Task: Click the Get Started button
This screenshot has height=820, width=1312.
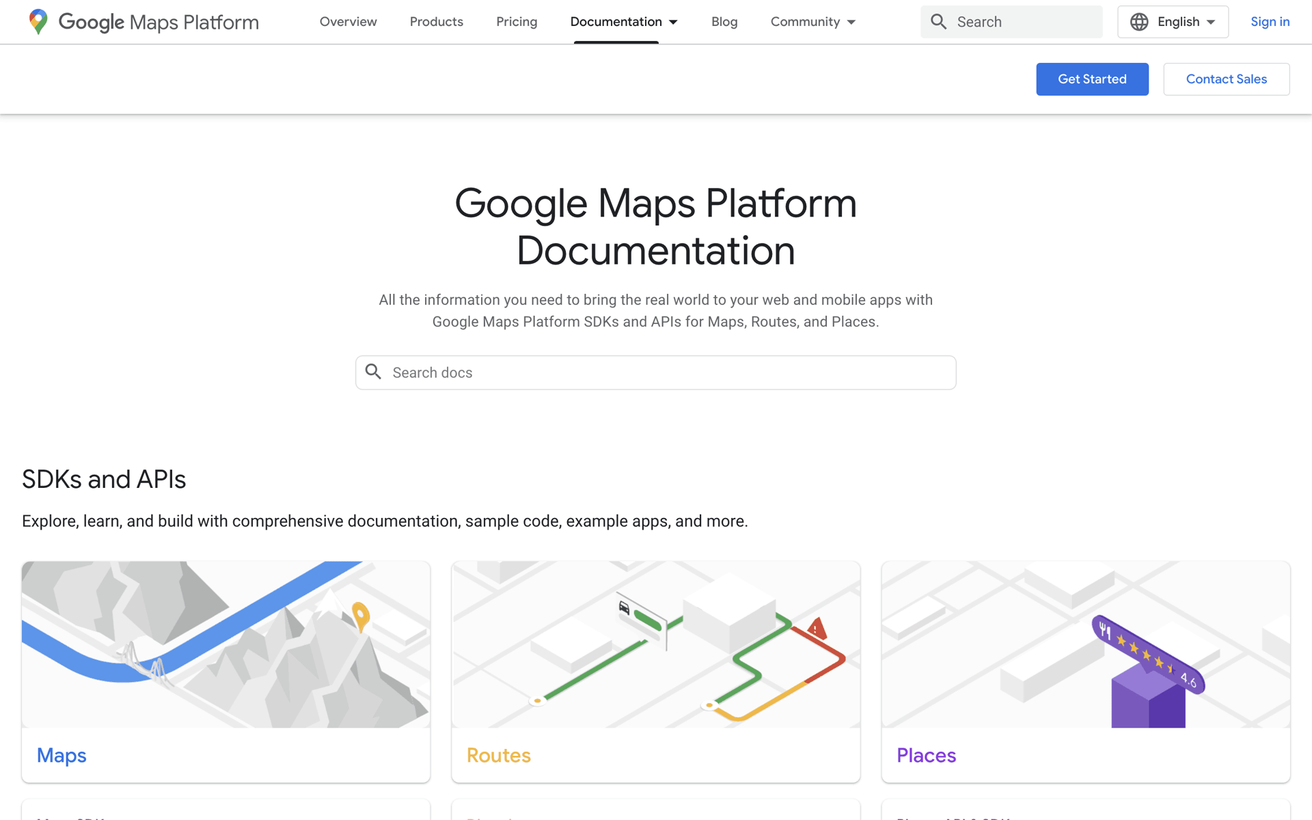Action: coord(1092,79)
